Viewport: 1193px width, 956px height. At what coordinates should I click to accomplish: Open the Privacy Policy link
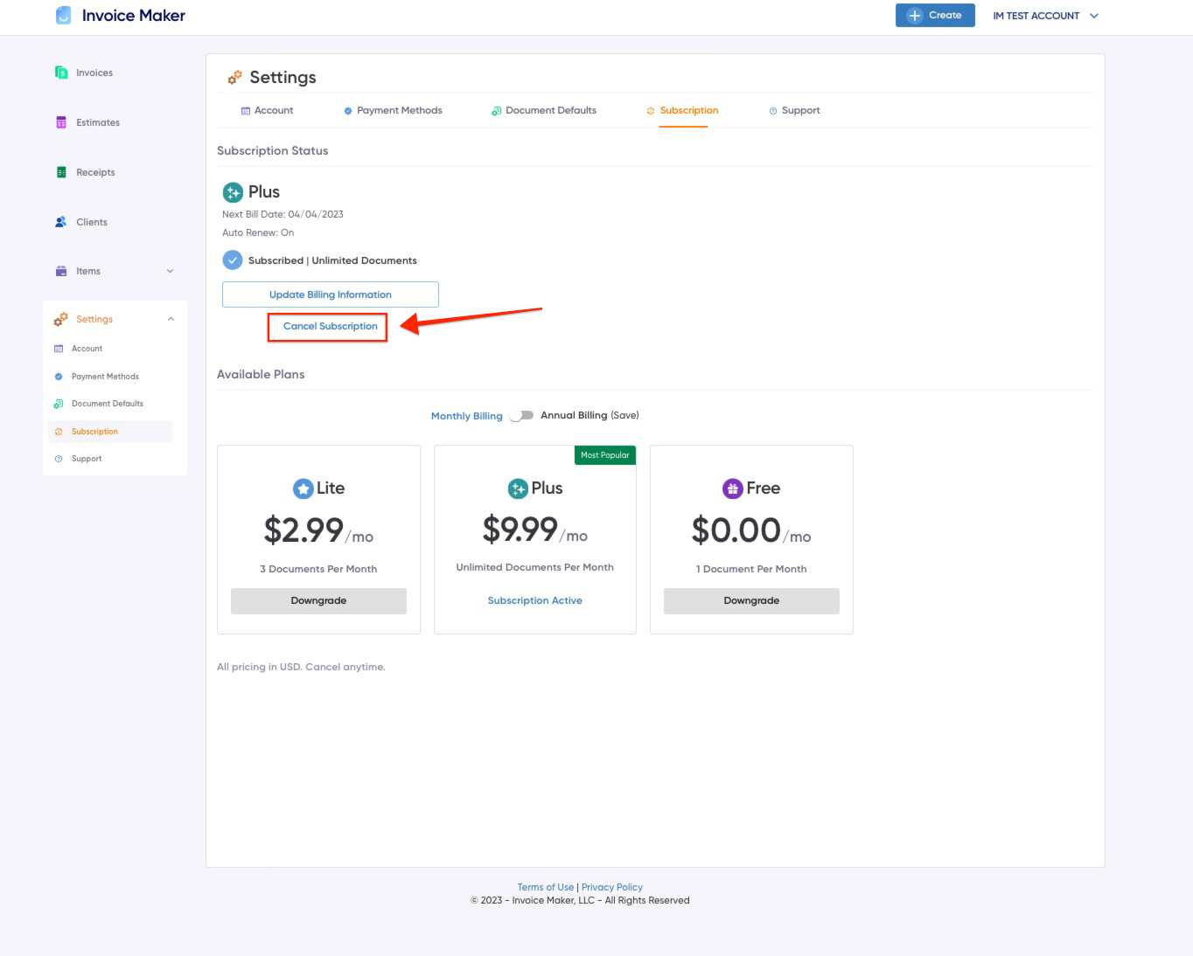[x=612, y=888]
